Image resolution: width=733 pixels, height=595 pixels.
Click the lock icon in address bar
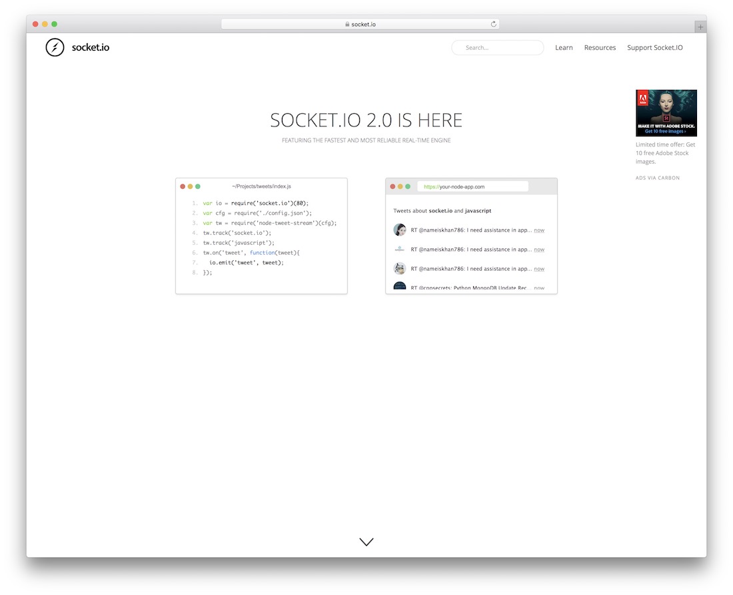[x=347, y=24]
